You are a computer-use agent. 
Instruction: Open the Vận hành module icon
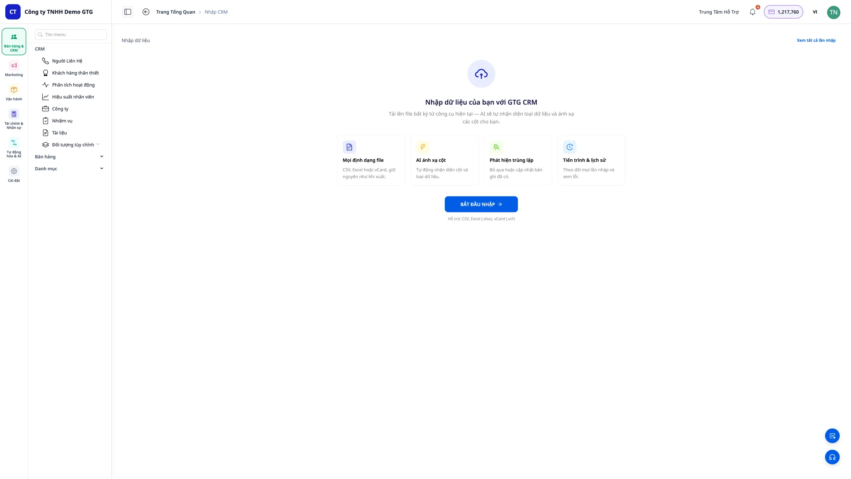tap(14, 93)
